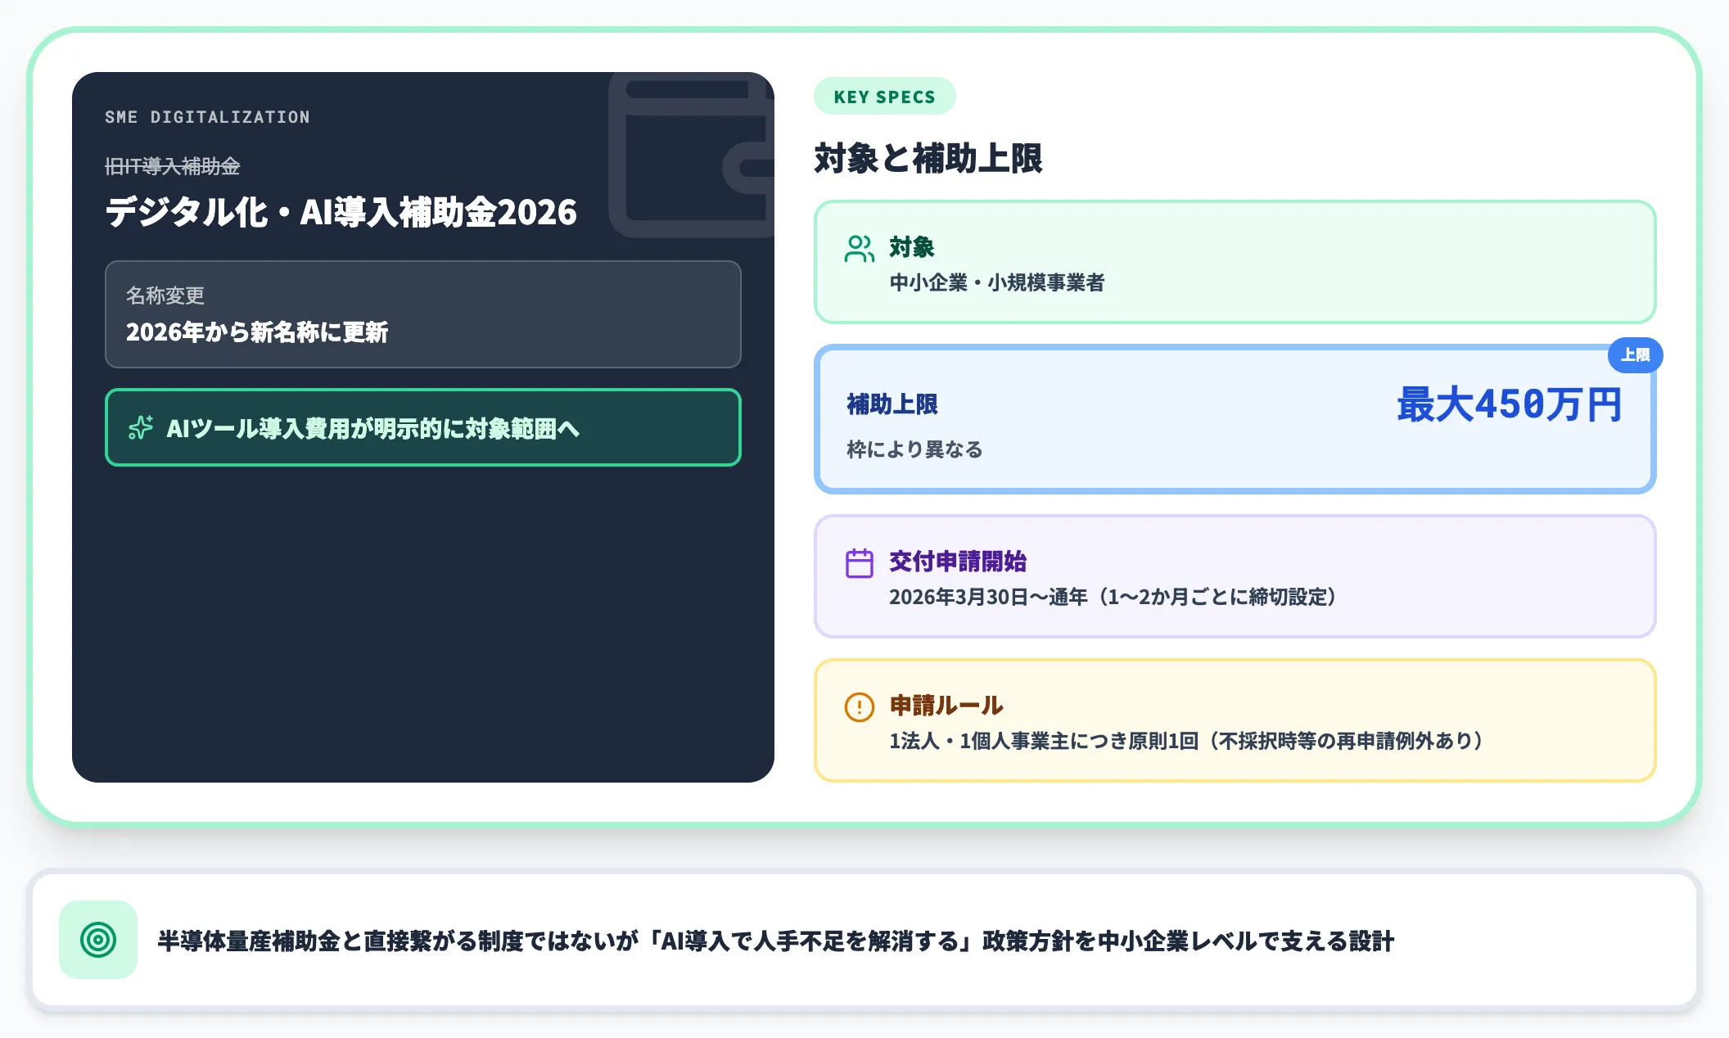This screenshot has width=1729, height=1038.
Task: Click the calendar icon beside 交付申請開始
Action: [x=859, y=562]
